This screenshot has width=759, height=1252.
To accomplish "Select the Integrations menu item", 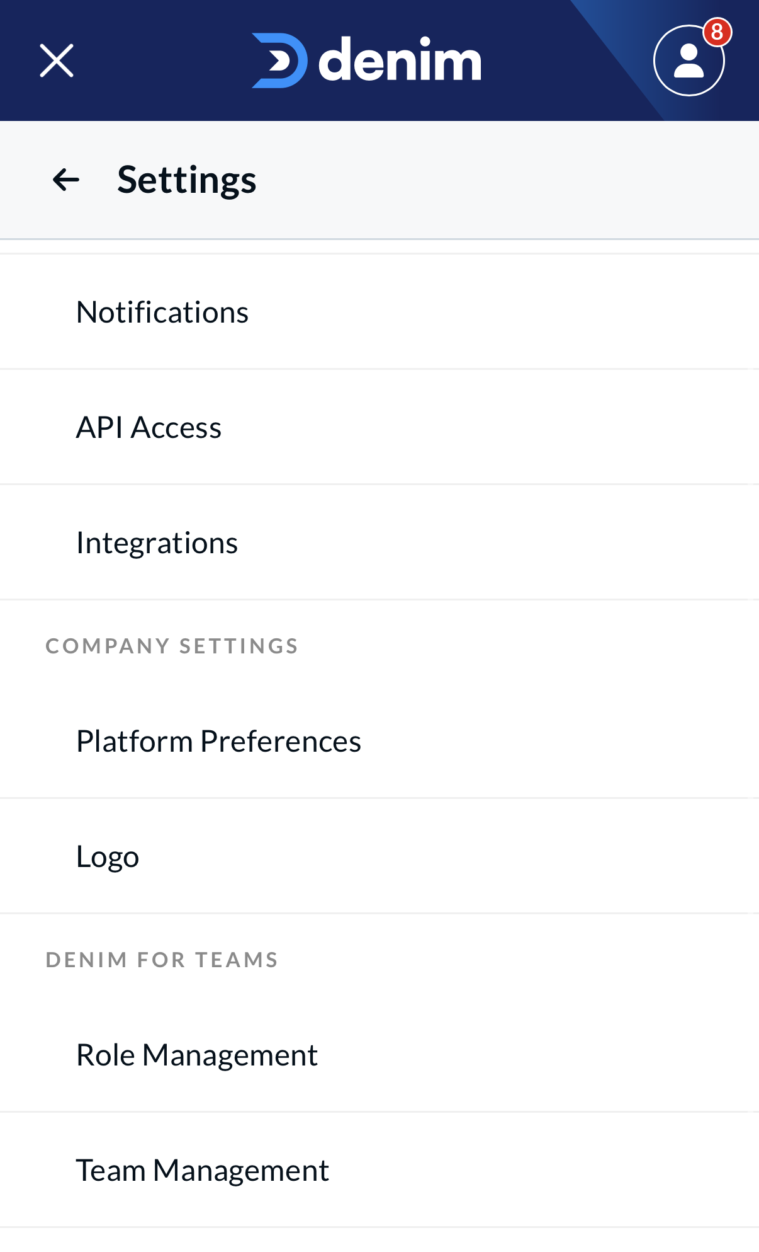I will 157,543.
